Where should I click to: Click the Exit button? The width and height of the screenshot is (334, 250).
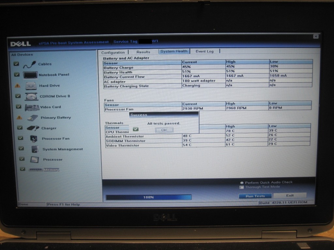[290, 195]
